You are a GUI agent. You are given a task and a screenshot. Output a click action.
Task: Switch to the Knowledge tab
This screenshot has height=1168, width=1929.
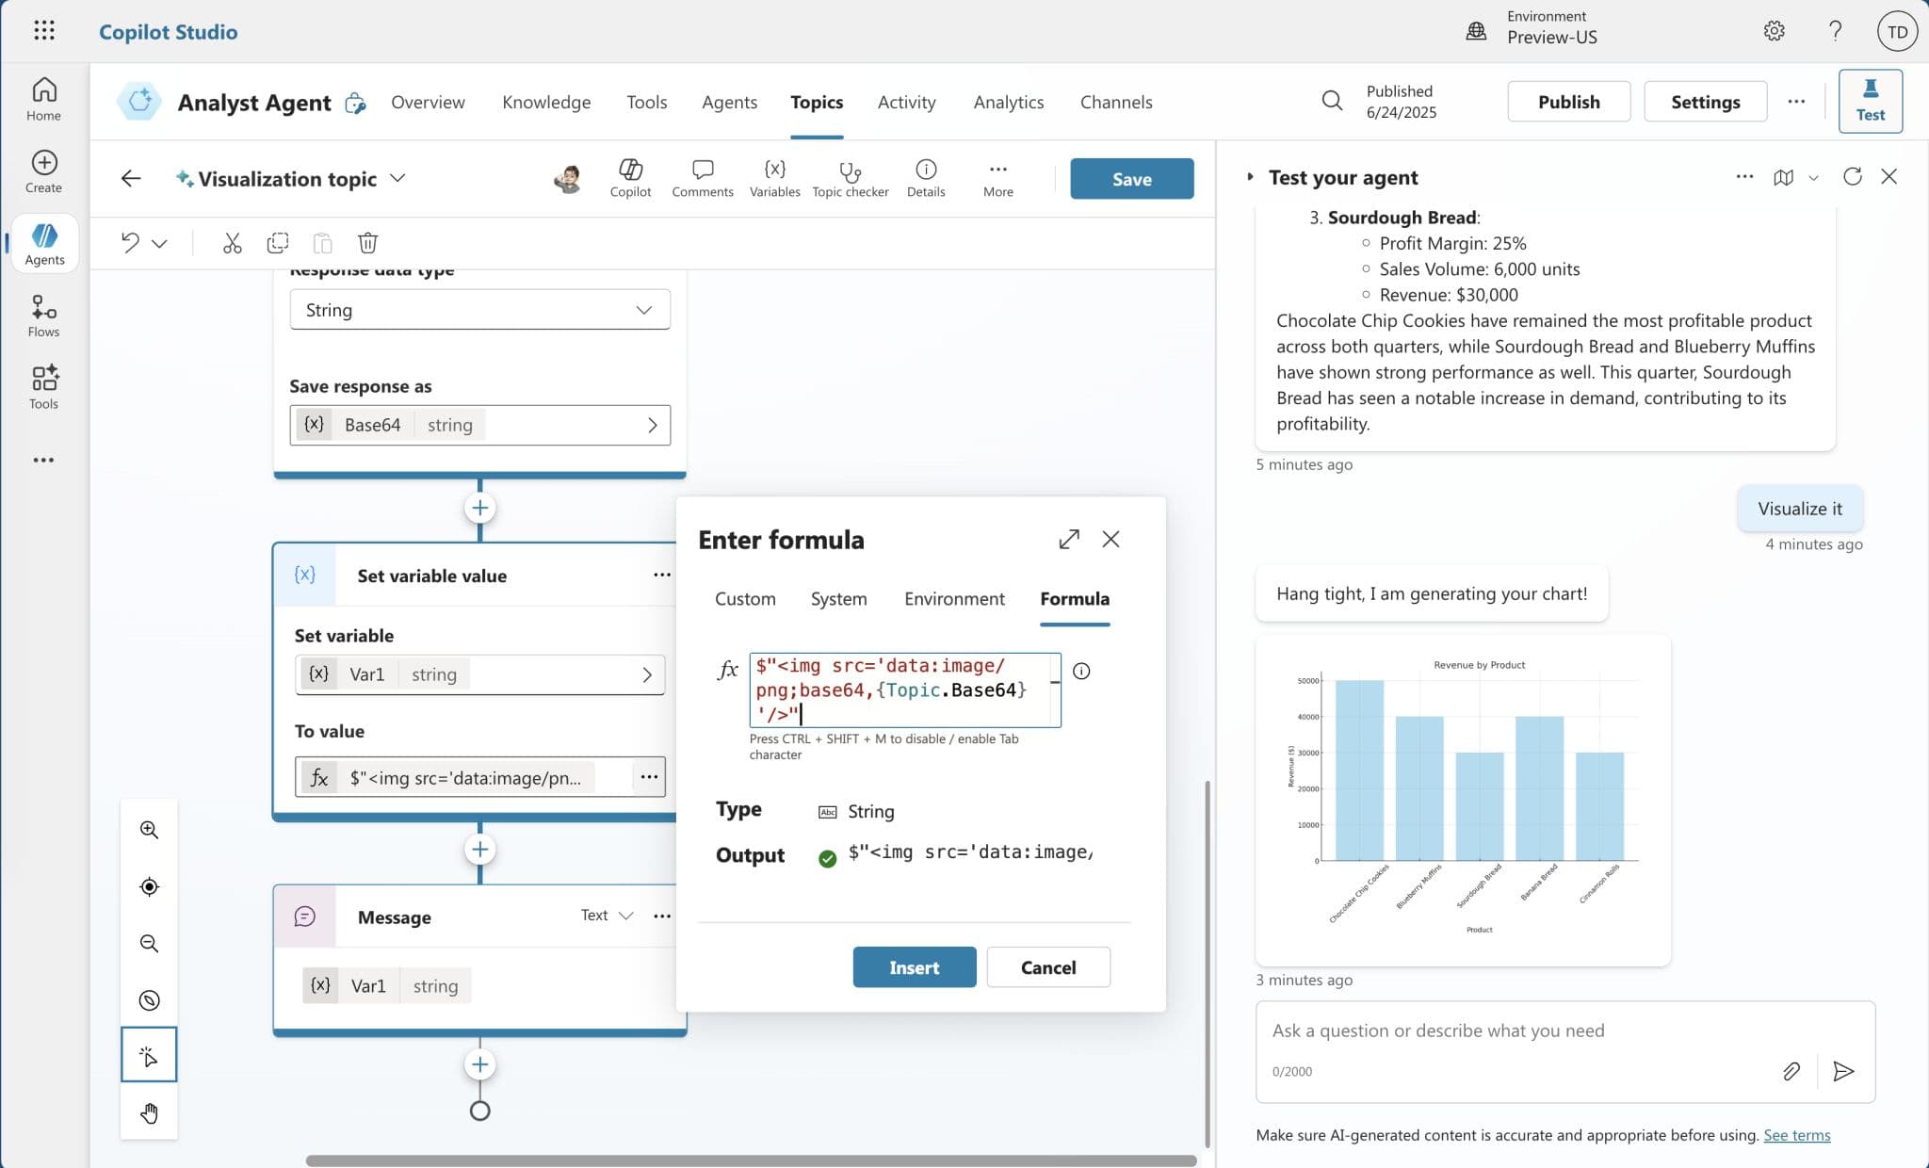(546, 102)
